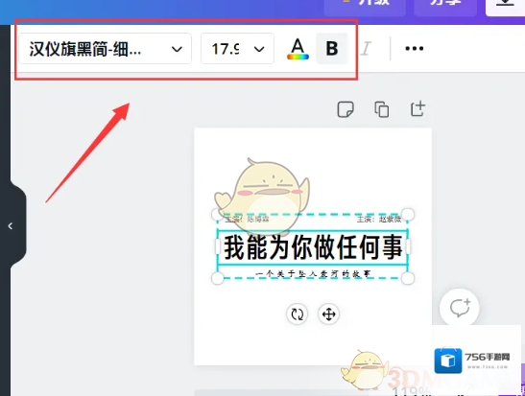Click the bottom-left resize handle of the selection
This screenshot has height=396, width=525.
(217, 278)
